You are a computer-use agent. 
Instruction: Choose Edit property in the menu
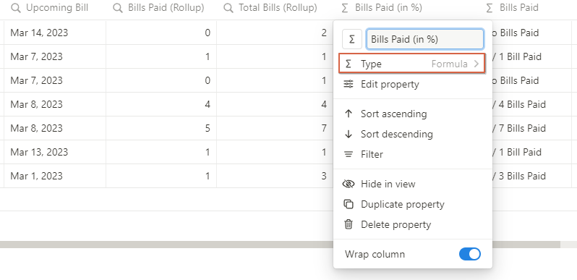point(413,85)
